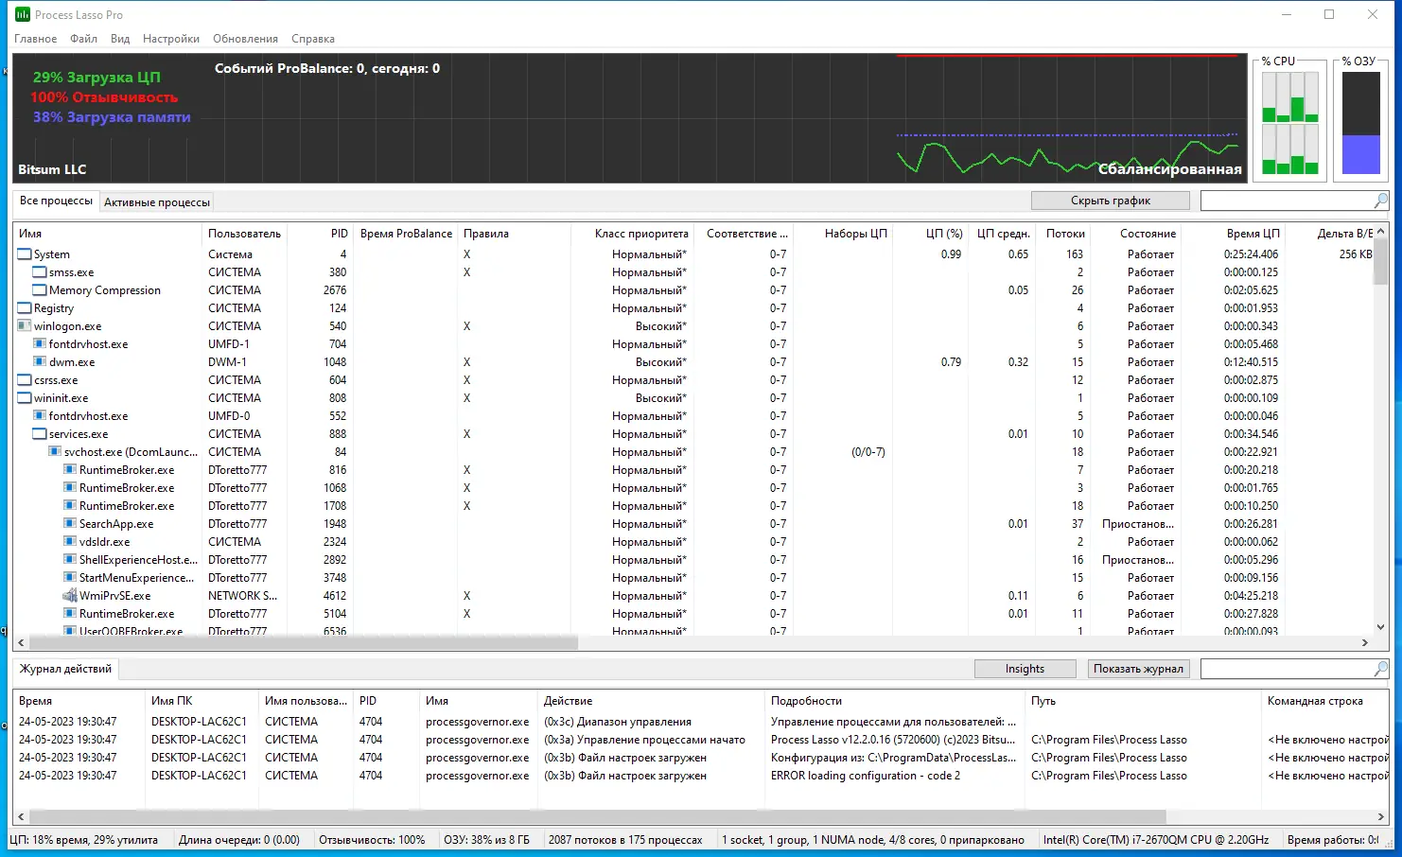Click the icon of RuntimeBroker.exe with PID 1708
Image resolution: width=1402 pixels, height=857 pixels.
pos(70,506)
